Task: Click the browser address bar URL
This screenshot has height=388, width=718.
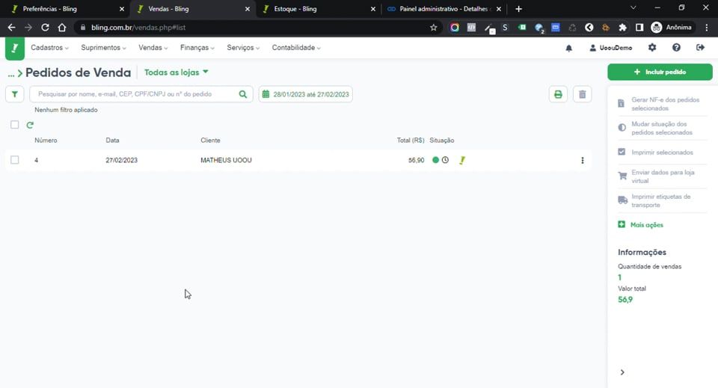Action: [x=138, y=28]
